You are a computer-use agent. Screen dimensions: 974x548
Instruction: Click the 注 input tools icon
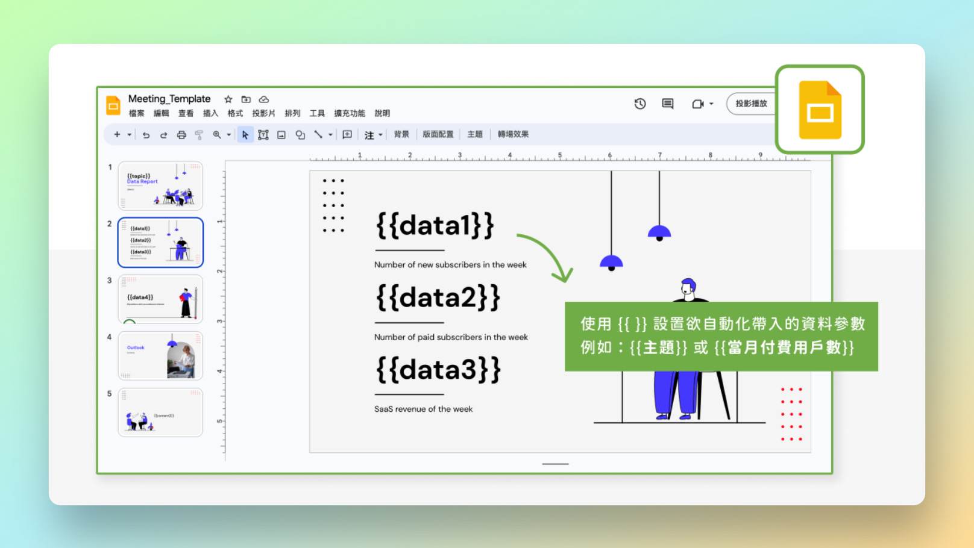pos(369,135)
